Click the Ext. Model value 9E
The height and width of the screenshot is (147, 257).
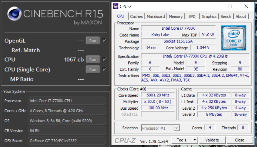pyautogui.click(x=196, y=69)
